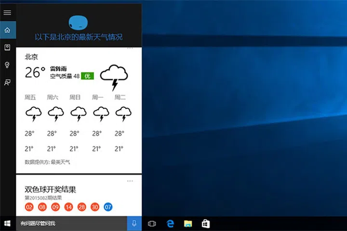Viewport: 347px width, 231px height.
Task: Click the 周日 day label
Action: point(75,98)
